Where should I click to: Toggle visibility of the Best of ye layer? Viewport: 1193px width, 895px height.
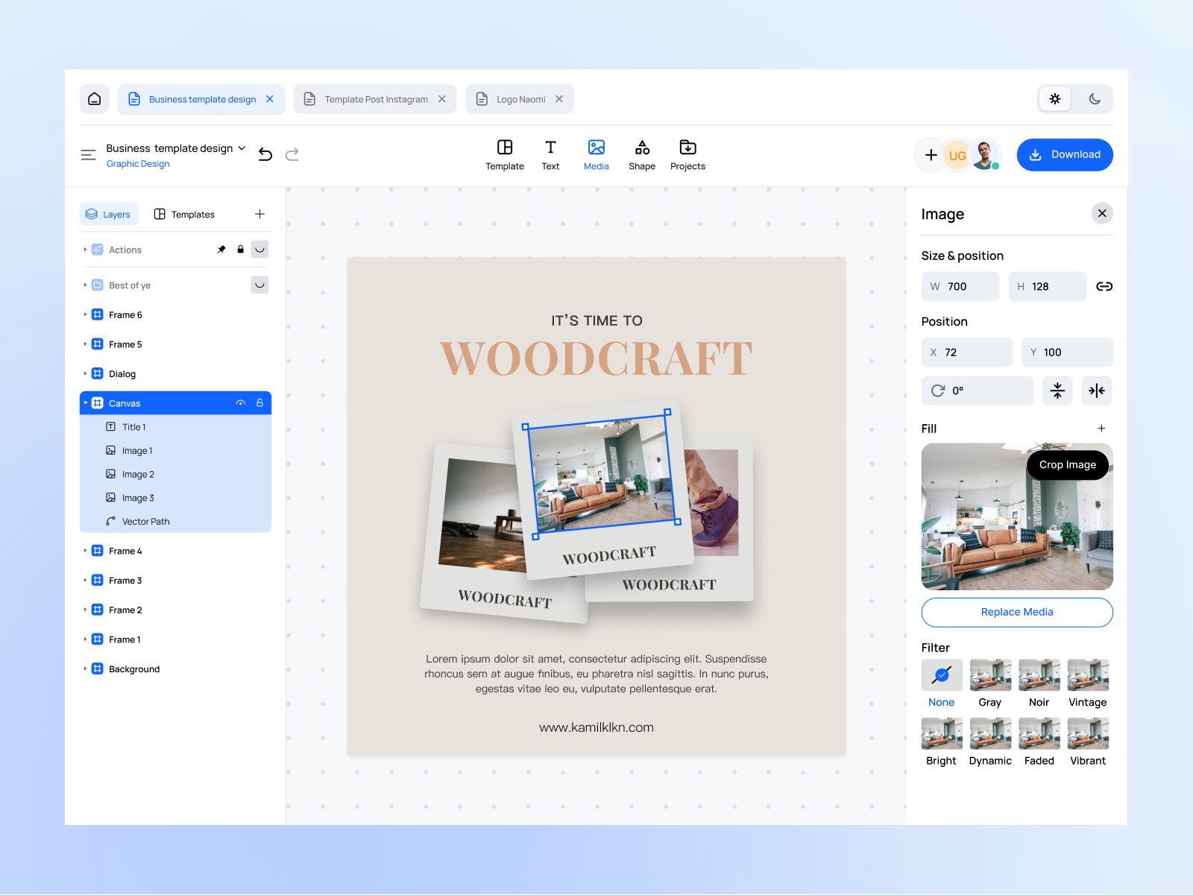[259, 285]
